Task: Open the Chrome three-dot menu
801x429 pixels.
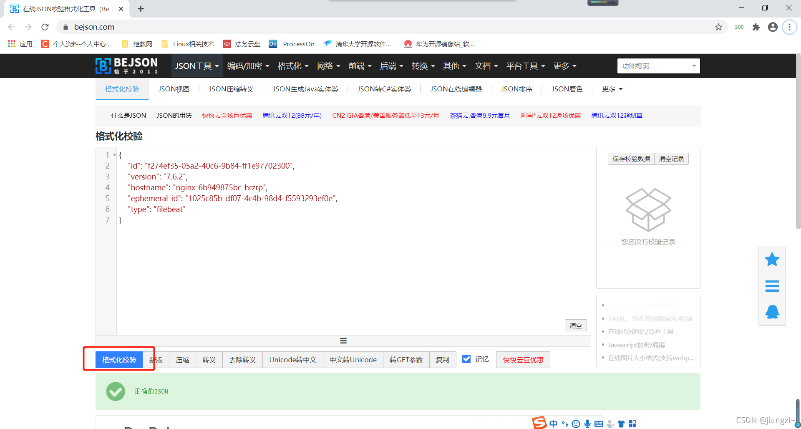Action: (789, 27)
